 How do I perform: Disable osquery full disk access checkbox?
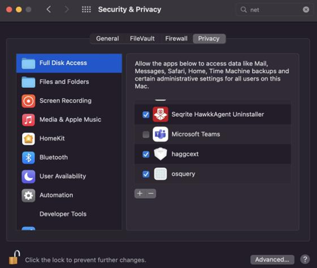coord(146,174)
